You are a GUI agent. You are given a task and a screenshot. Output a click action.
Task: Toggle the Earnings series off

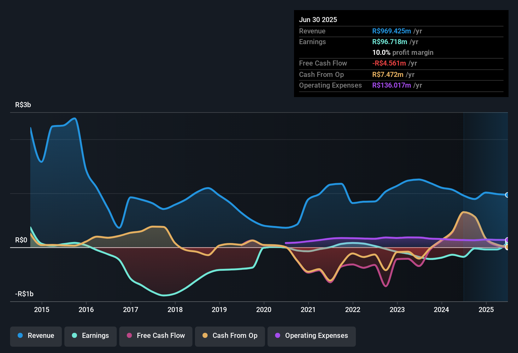90,336
